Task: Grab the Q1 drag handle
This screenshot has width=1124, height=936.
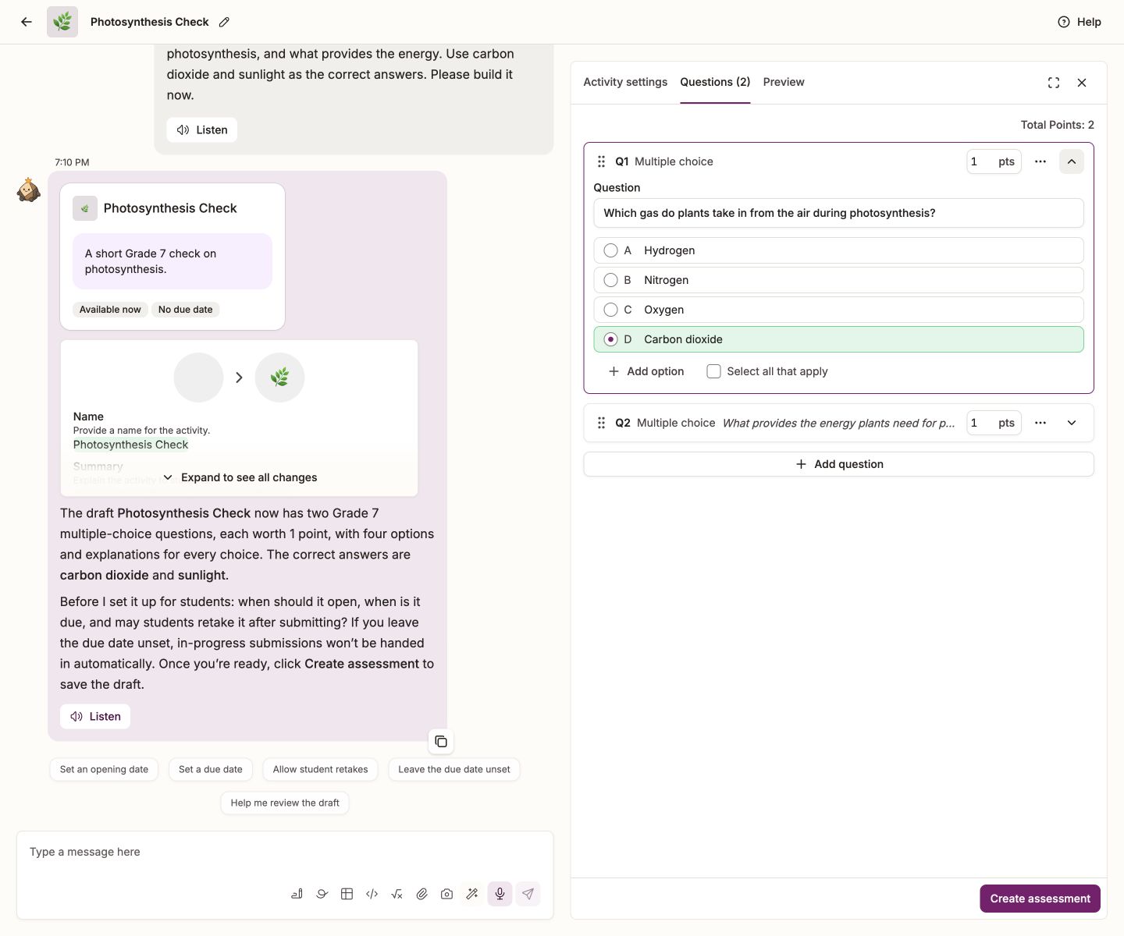Action: 601,161
